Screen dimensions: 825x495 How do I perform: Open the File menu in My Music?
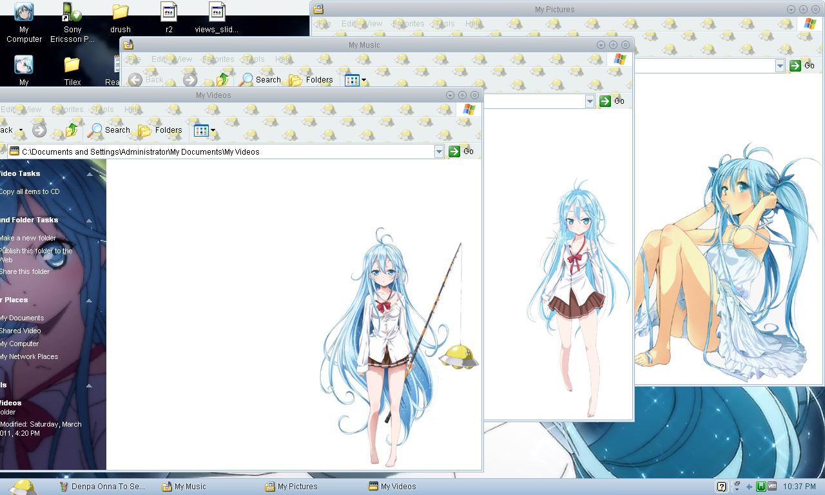134,59
